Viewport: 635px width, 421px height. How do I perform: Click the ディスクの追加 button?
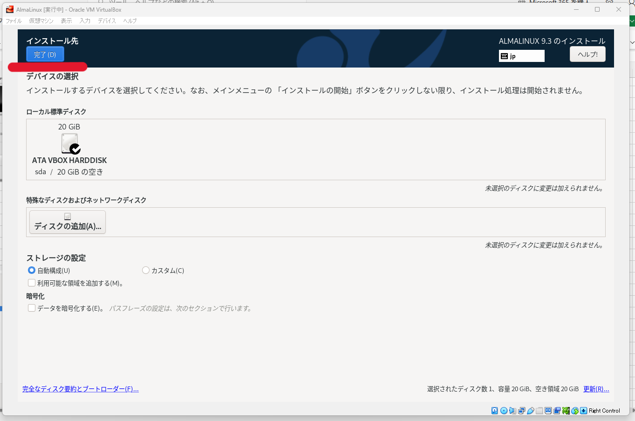pos(67,222)
